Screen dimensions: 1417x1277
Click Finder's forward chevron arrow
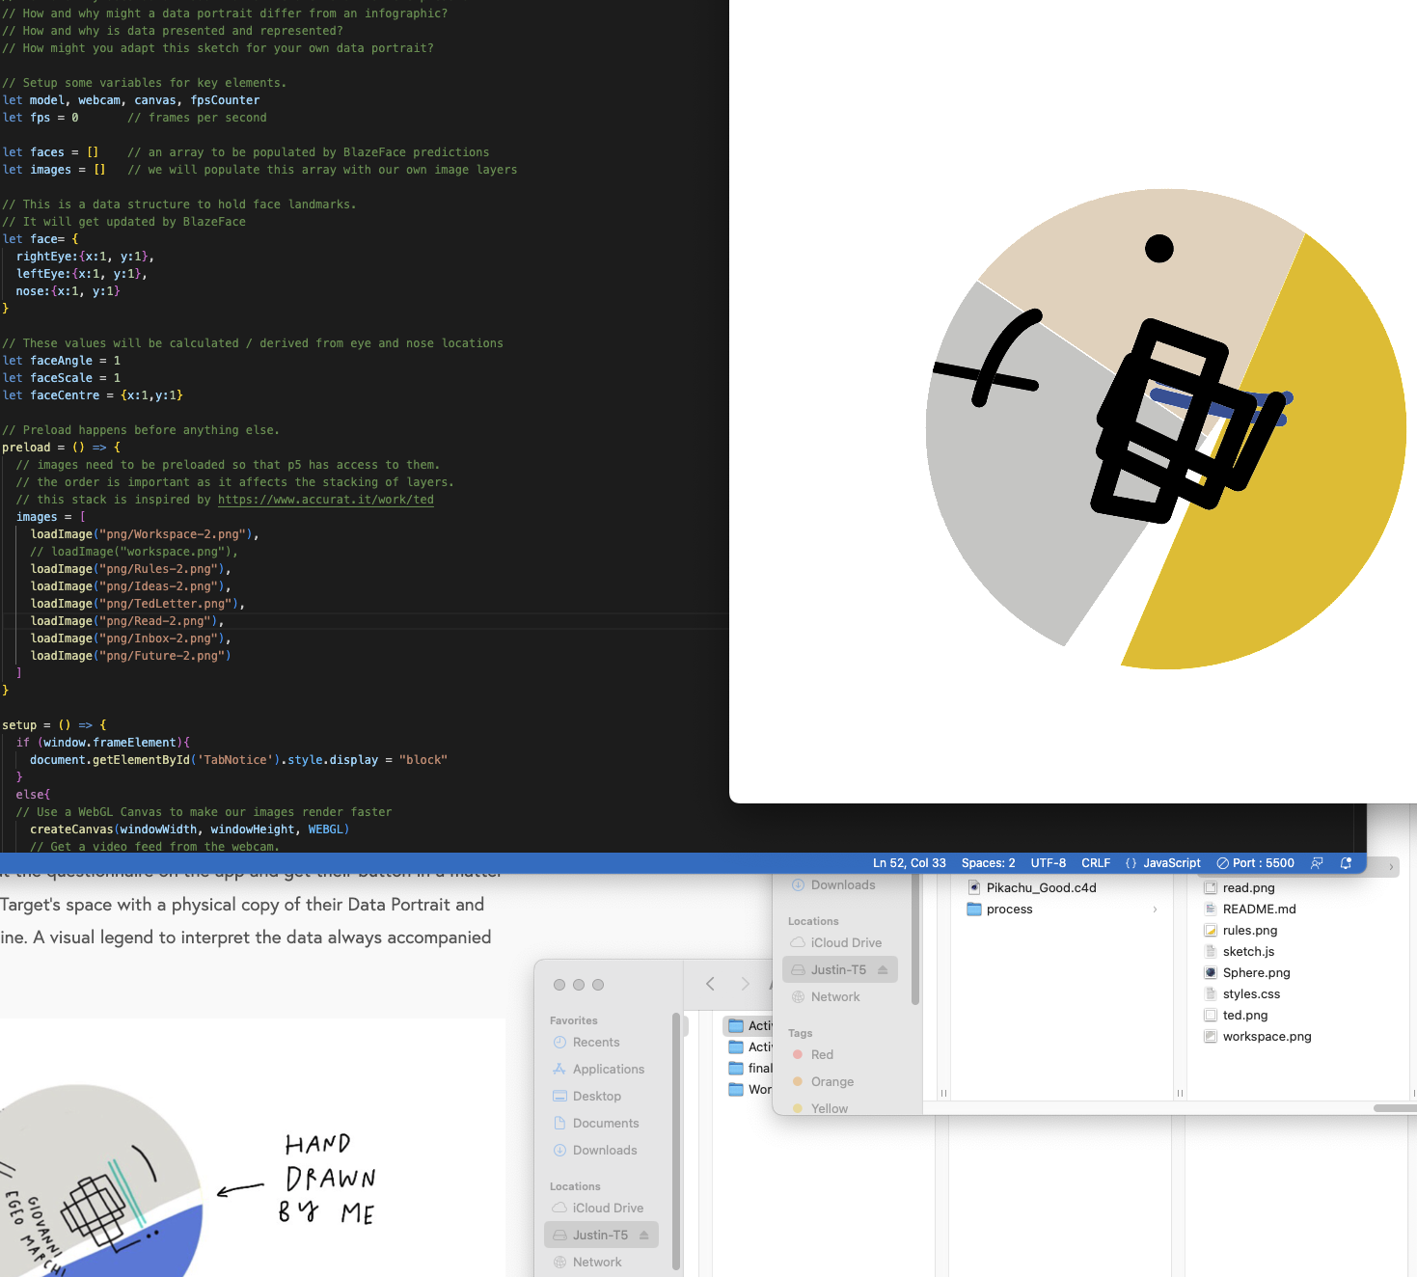[745, 984]
